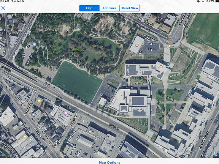The image size is (219, 164).
Task: Tap the Vista Hermosa Park label
Action: [x=77, y=49]
